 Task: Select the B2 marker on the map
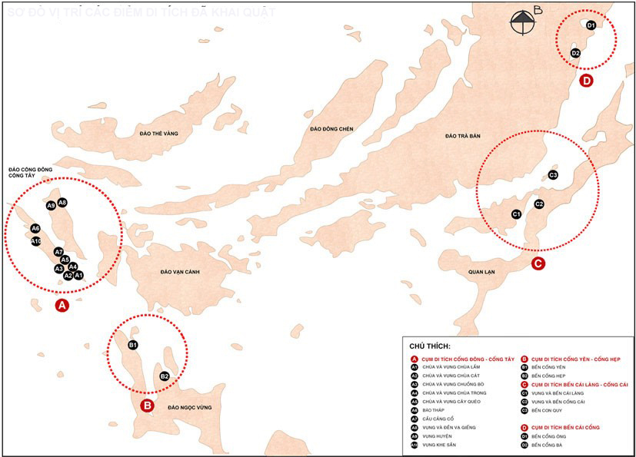click(x=165, y=376)
